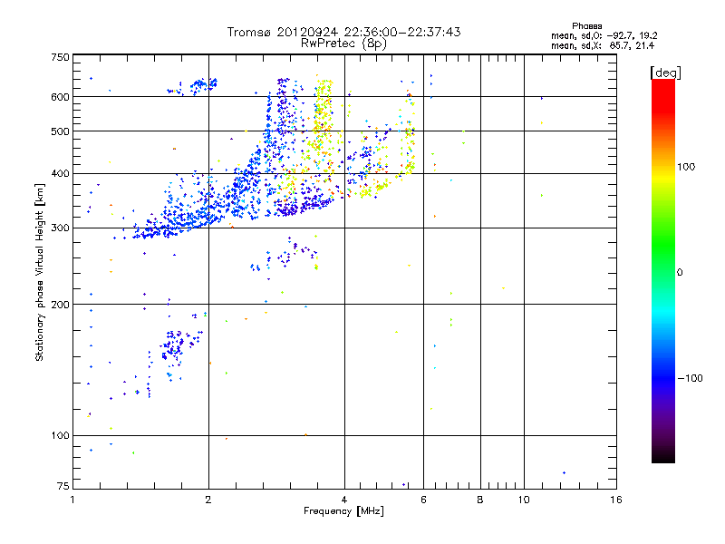Click the y-axis tick label '400'

tap(60, 174)
